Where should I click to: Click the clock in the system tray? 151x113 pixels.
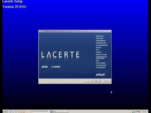pyautogui.click(x=144, y=112)
